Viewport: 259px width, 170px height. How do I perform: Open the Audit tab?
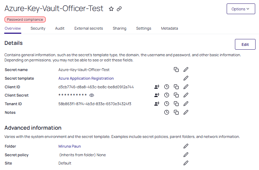coord(60,29)
